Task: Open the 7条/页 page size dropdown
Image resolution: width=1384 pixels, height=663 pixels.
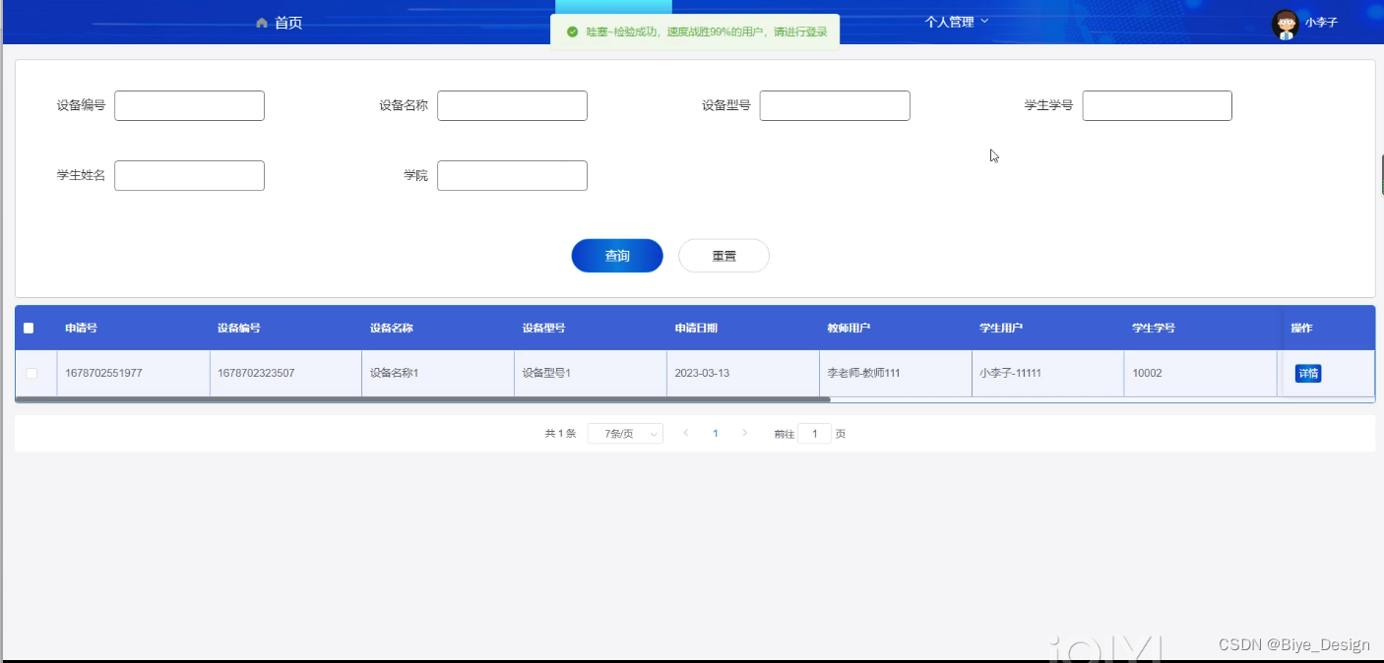Action: point(625,433)
